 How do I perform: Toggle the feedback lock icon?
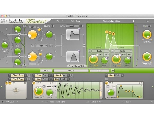pos(18,46)
